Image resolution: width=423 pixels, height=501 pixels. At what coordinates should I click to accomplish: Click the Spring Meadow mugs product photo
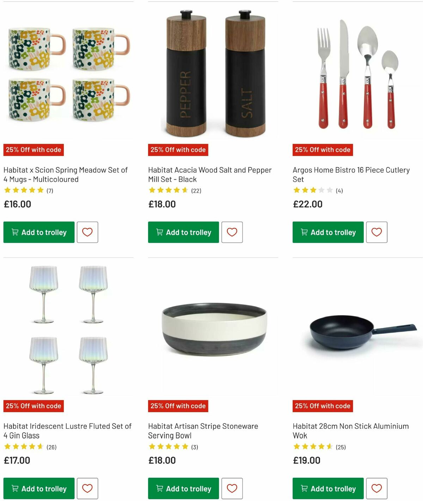[67, 70]
